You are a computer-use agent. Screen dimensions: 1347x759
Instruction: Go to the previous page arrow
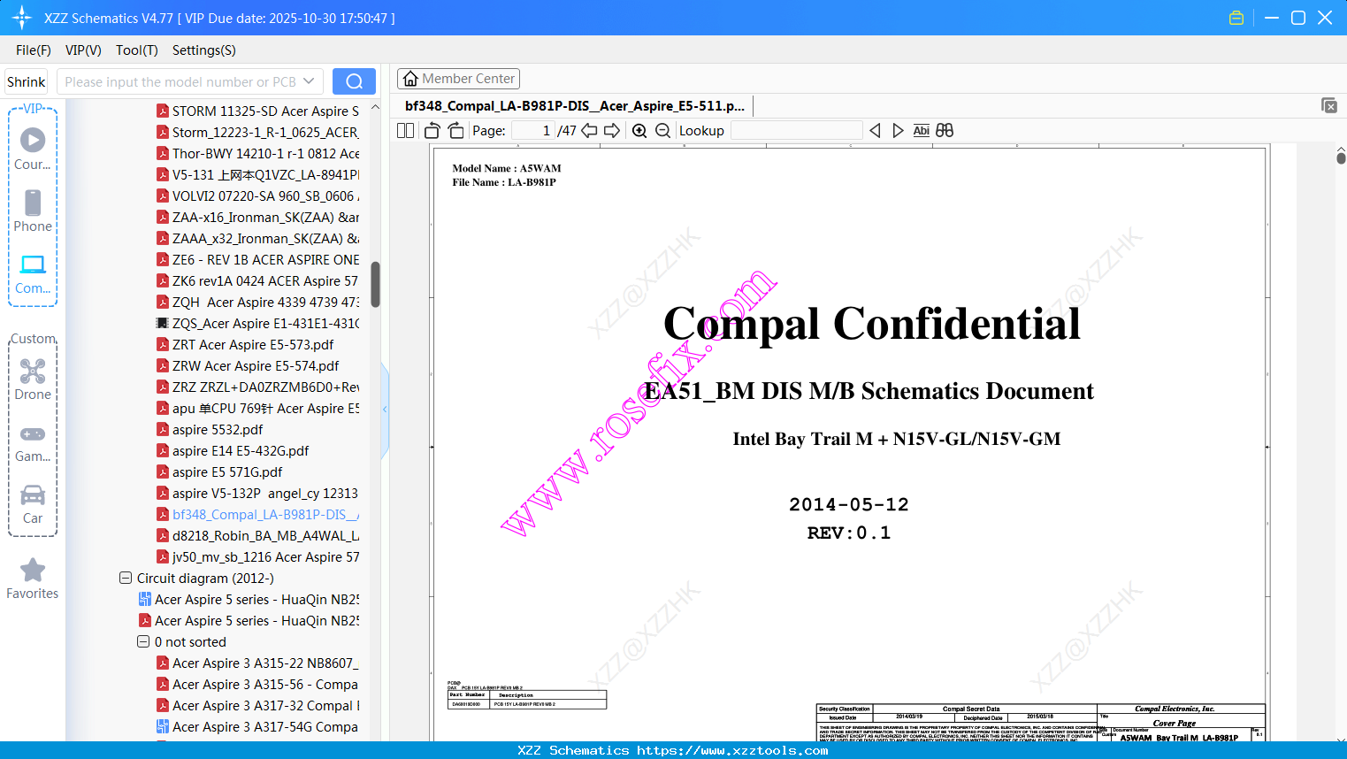coord(589,131)
